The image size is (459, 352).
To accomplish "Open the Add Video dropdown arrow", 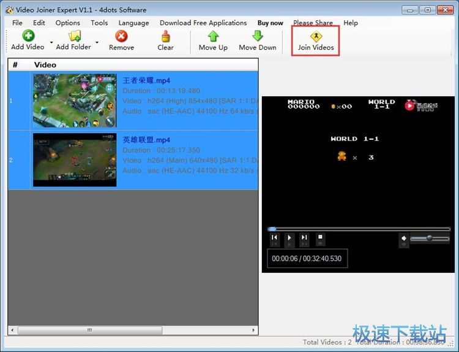I will [51, 42].
